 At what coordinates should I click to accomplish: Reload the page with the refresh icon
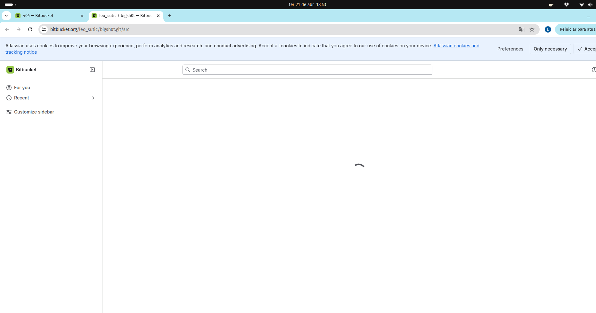click(30, 29)
